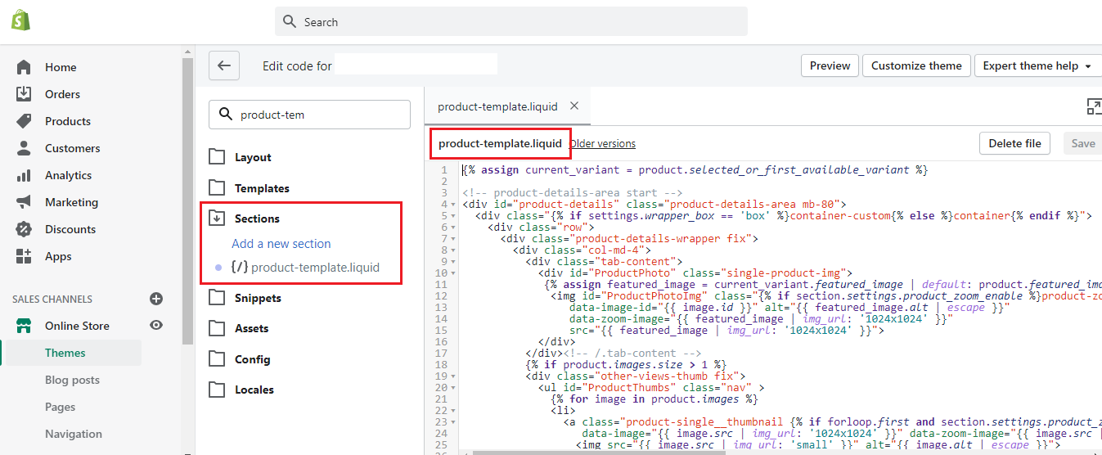
Task: Open Discounts badge icon
Action: 24,229
